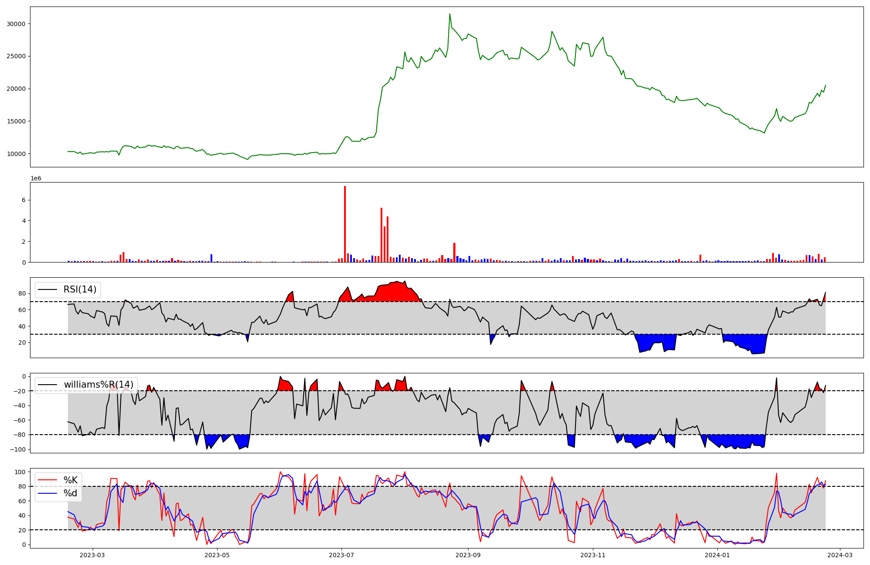Click the tallest red volume bar
Screen dimensions: 870x565
click(x=345, y=224)
